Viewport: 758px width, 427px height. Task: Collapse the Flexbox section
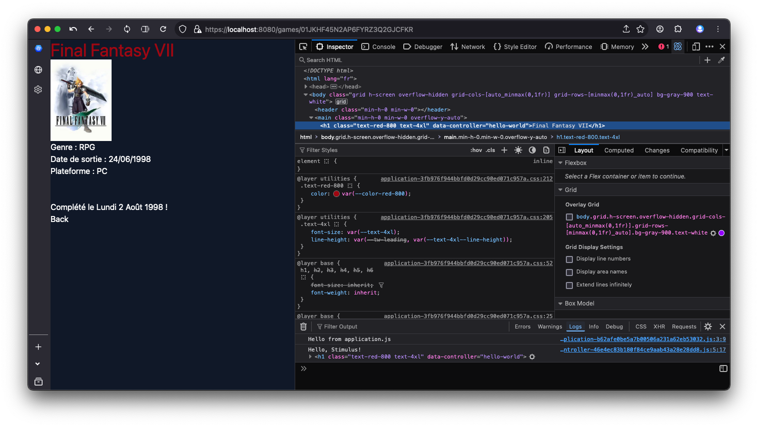tap(561, 163)
